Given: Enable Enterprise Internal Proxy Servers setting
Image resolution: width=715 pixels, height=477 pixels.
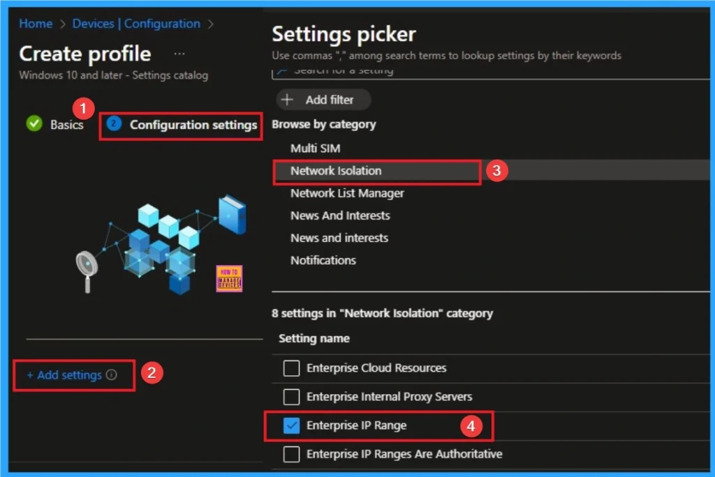Looking at the screenshot, I should 291,397.
